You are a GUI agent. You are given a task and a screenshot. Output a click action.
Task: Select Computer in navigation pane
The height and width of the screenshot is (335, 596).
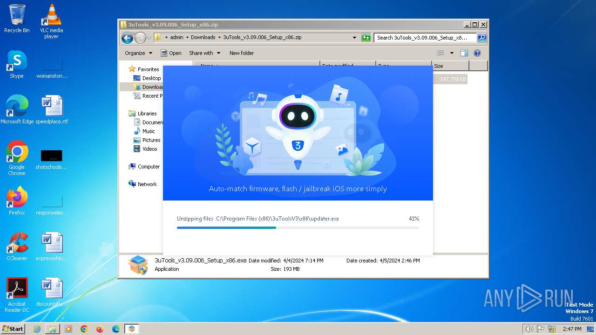tap(144, 167)
